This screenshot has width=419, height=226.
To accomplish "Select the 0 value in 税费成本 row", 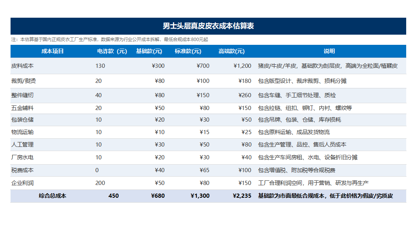I will point(97,170).
